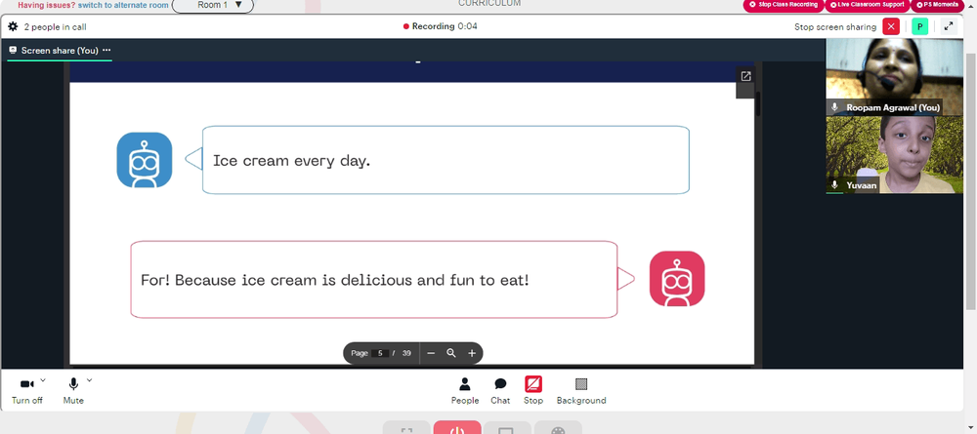
Task: Zoom out the slide with minus
Action: pos(431,353)
